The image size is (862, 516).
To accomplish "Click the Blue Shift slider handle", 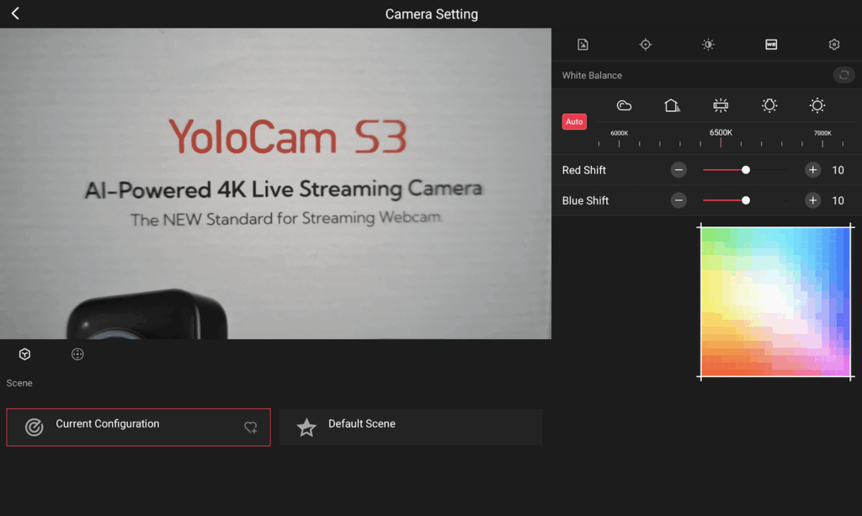I will pos(746,200).
